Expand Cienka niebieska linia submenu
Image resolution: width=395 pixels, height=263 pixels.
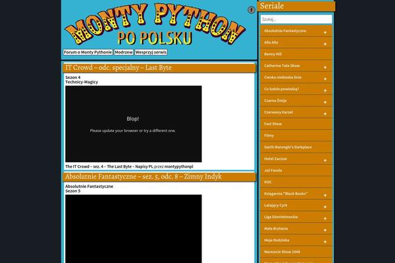(325, 79)
